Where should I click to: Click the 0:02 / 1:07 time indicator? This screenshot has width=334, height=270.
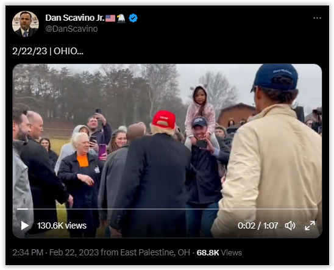point(258,226)
